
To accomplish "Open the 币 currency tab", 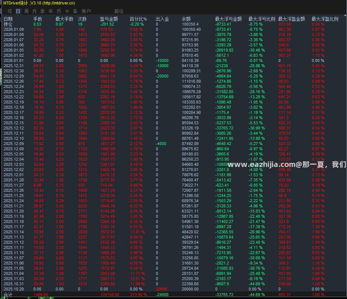I will (59, 11).
